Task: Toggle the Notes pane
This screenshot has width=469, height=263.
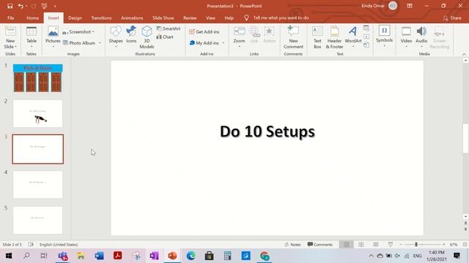Action: [x=292, y=245]
